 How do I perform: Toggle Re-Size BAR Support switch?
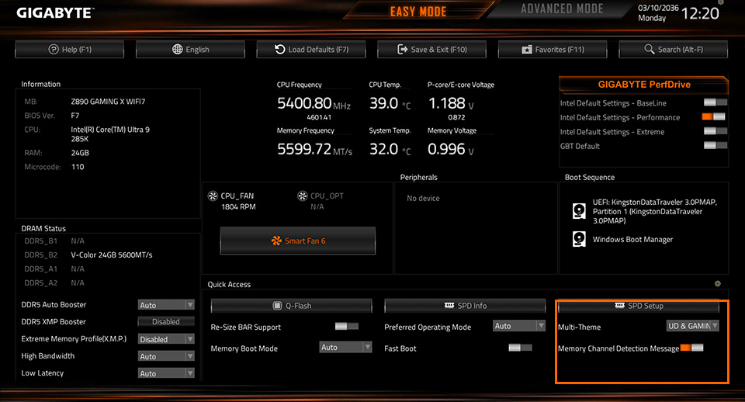346,327
